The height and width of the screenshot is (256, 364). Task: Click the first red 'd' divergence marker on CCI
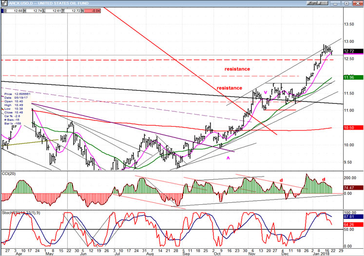(281, 180)
